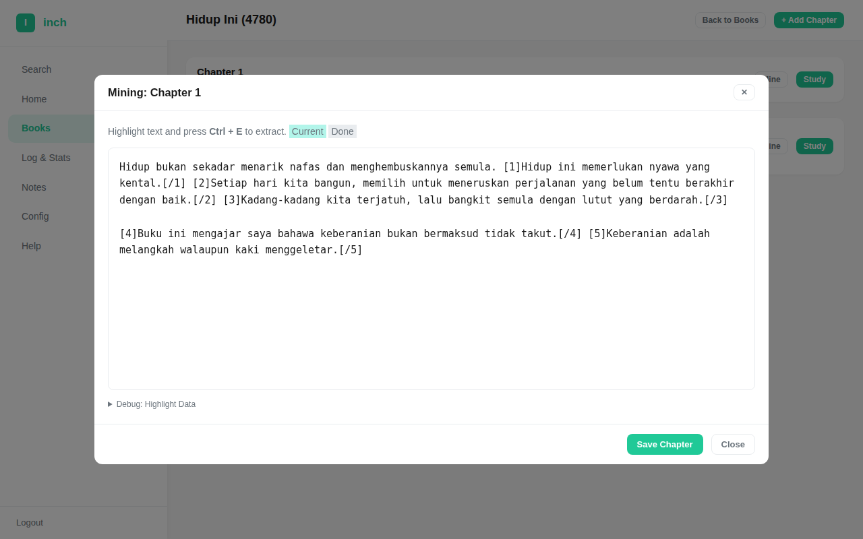Open Study for Chapter 1
The width and height of the screenshot is (863, 539).
[814, 80]
